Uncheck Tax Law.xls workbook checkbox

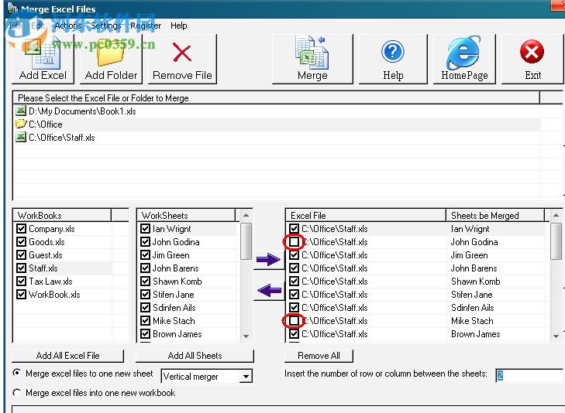[21, 281]
